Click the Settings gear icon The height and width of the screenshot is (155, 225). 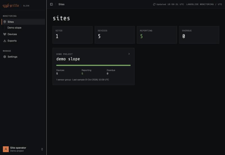coord(5,57)
